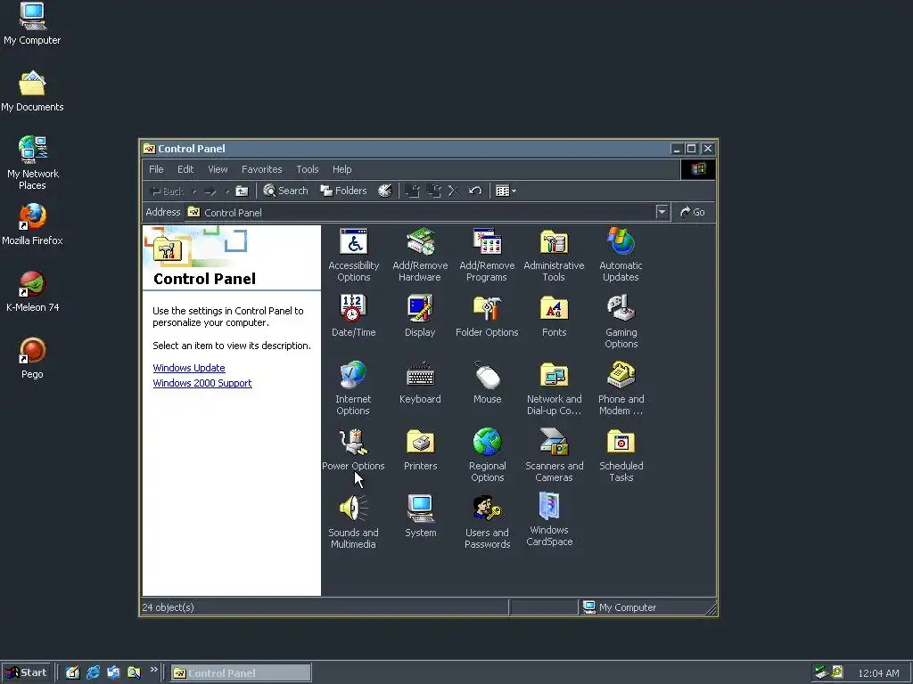This screenshot has width=913, height=684.
Task: Open the Favorites menu
Action: coord(262,169)
